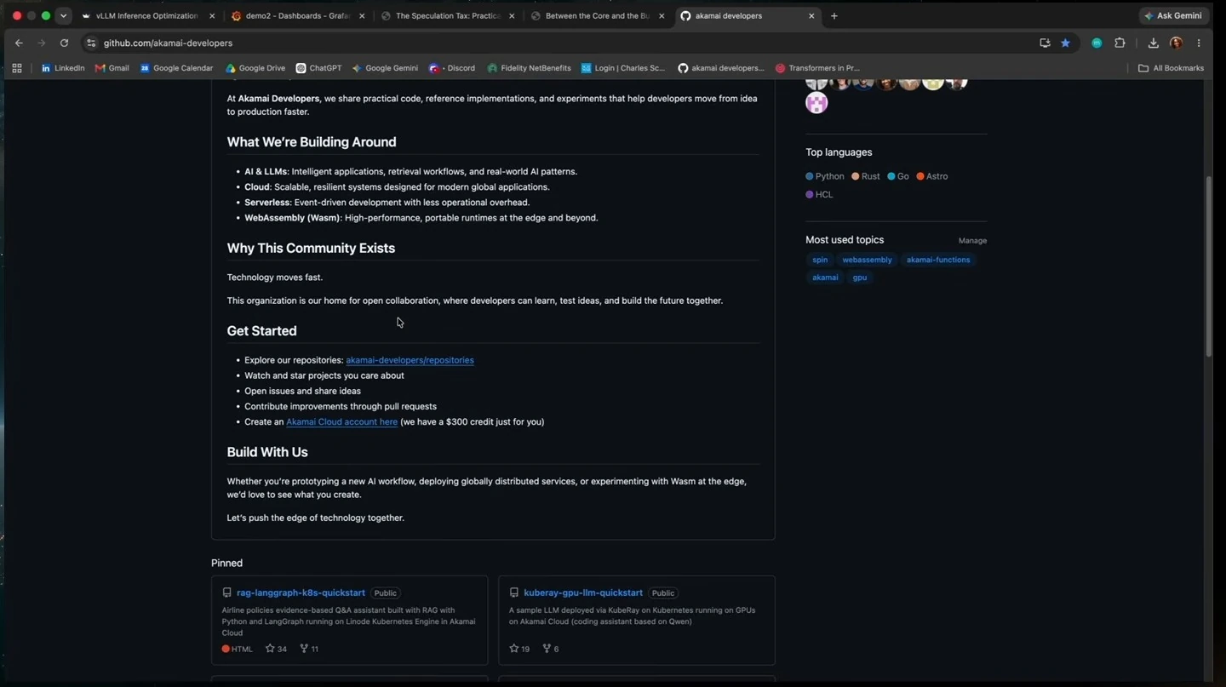Click the pink pixel-pattern member avatar
Screen dimensions: 1226x687
816,103
